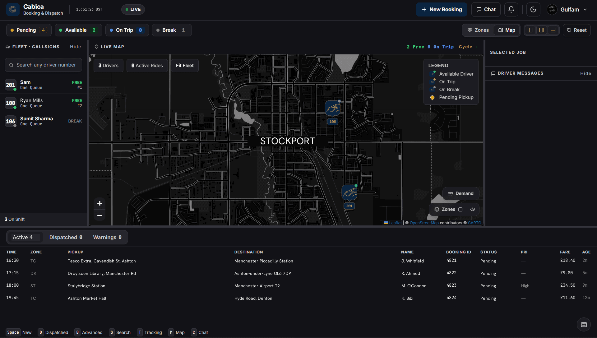Click the C Chat shortcut
The height and width of the screenshot is (338, 597).
[200, 332]
